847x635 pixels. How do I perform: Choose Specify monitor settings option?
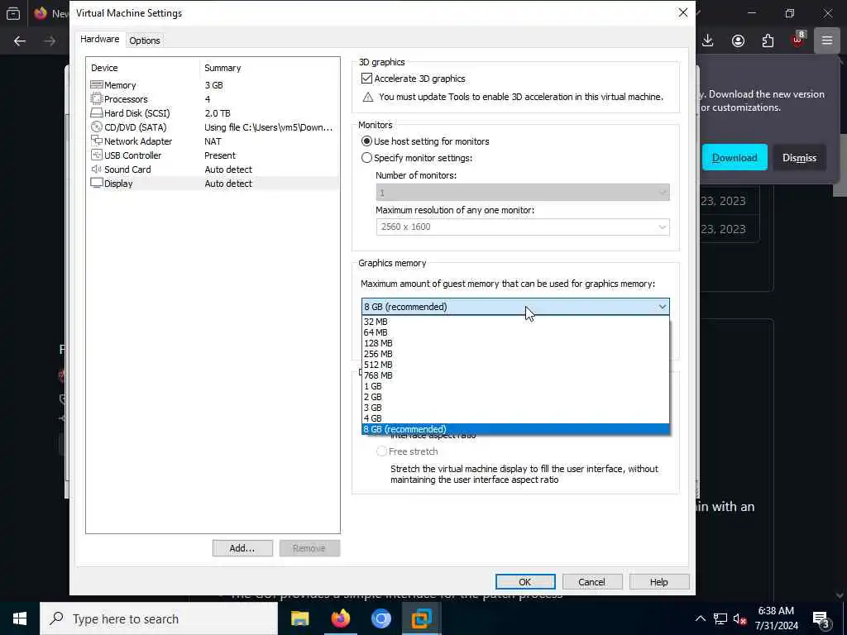pos(366,158)
